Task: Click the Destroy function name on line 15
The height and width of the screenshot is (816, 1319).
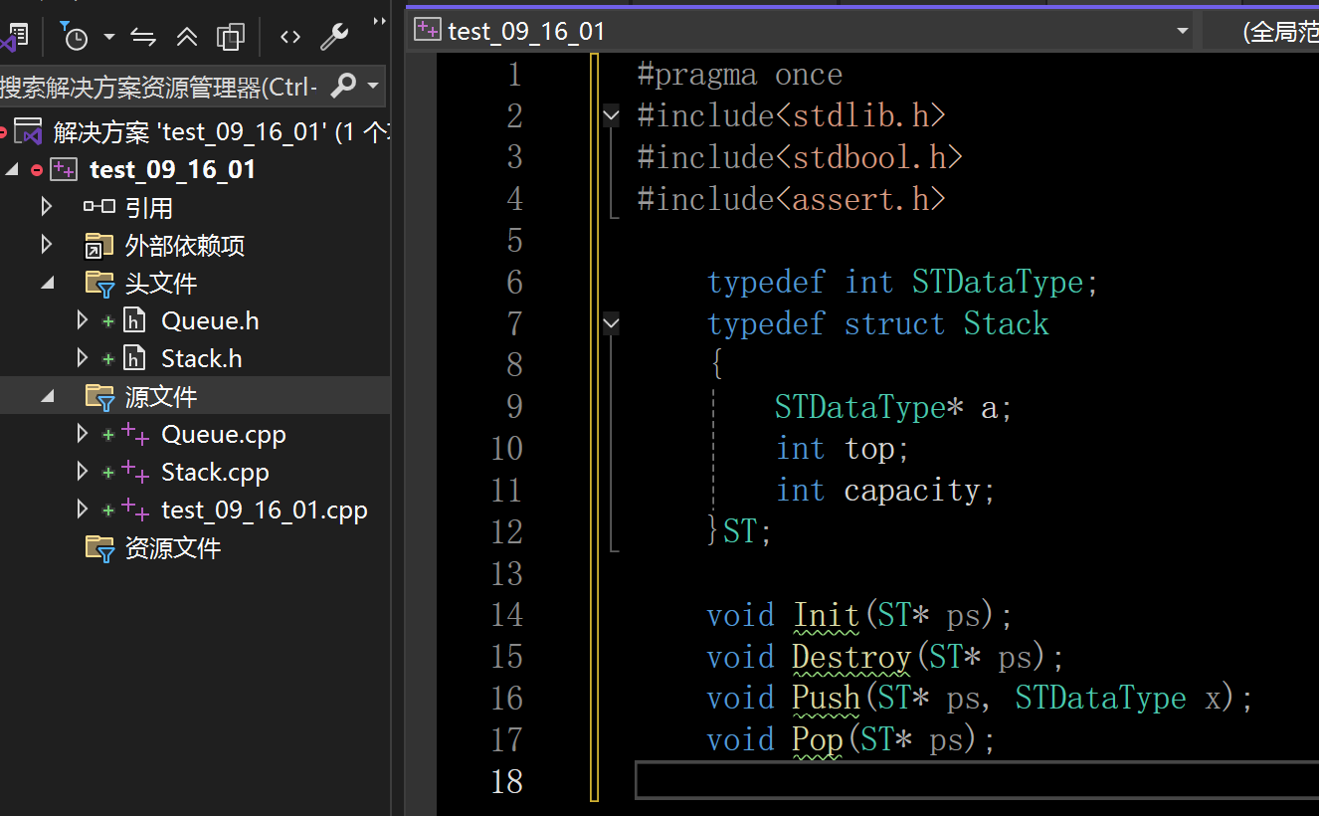Action: tap(851, 657)
